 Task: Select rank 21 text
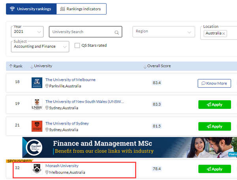click(x=17, y=125)
